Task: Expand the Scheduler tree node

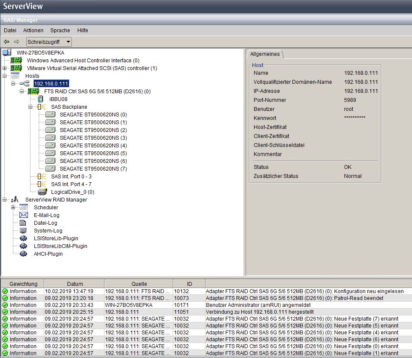Action: coord(13,208)
